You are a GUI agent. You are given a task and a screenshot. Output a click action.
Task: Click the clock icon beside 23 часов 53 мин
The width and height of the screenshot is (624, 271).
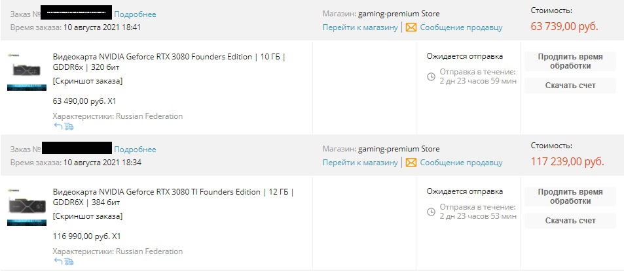pyautogui.click(x=431, y=211)
